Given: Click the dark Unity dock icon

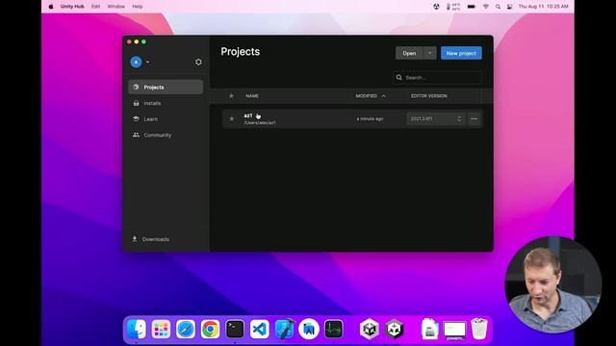Looking at the screenshot, I should 395,329.
